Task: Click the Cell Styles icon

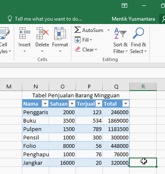Action: click(5, 33)
